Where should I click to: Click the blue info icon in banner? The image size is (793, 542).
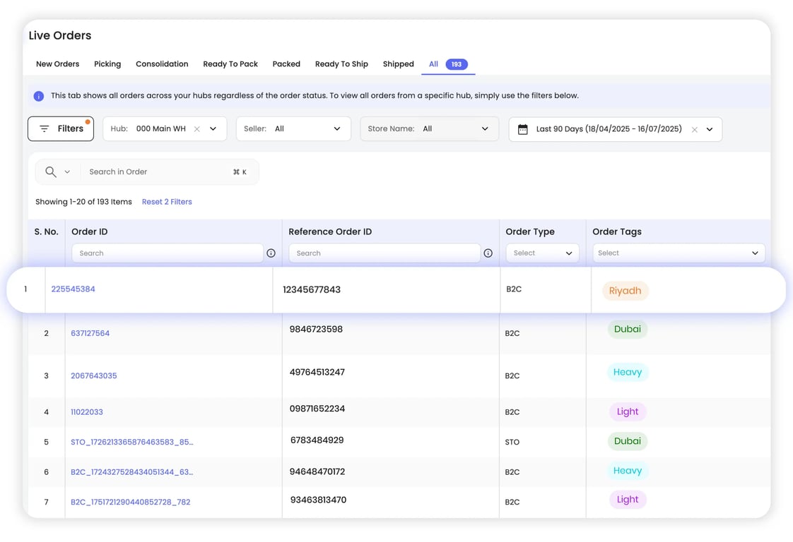click(39, 96)
